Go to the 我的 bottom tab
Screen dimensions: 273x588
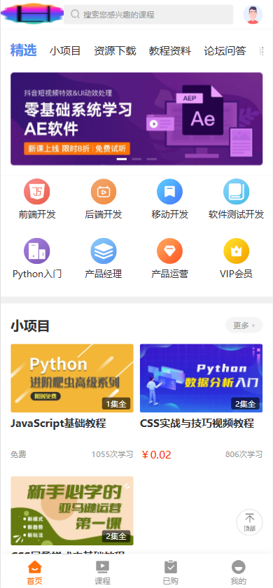coord(239,573)
